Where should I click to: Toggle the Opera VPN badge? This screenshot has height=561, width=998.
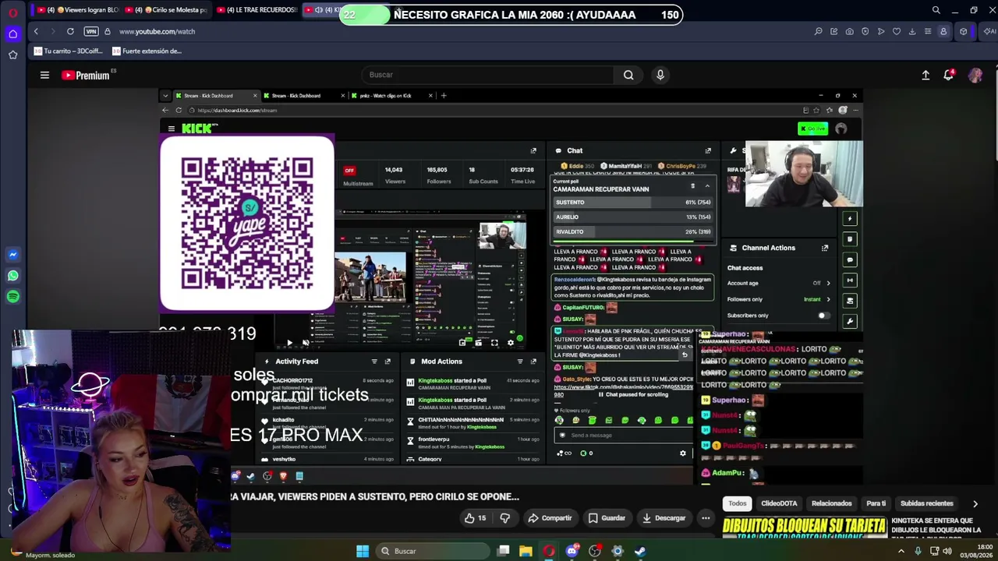tap(91, 31)
